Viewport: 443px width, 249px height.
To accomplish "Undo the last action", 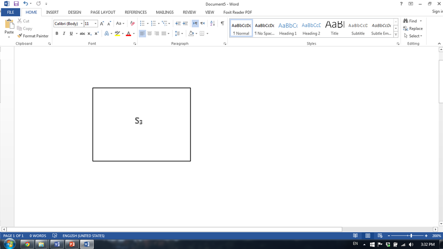I will (x=26, y=3).
